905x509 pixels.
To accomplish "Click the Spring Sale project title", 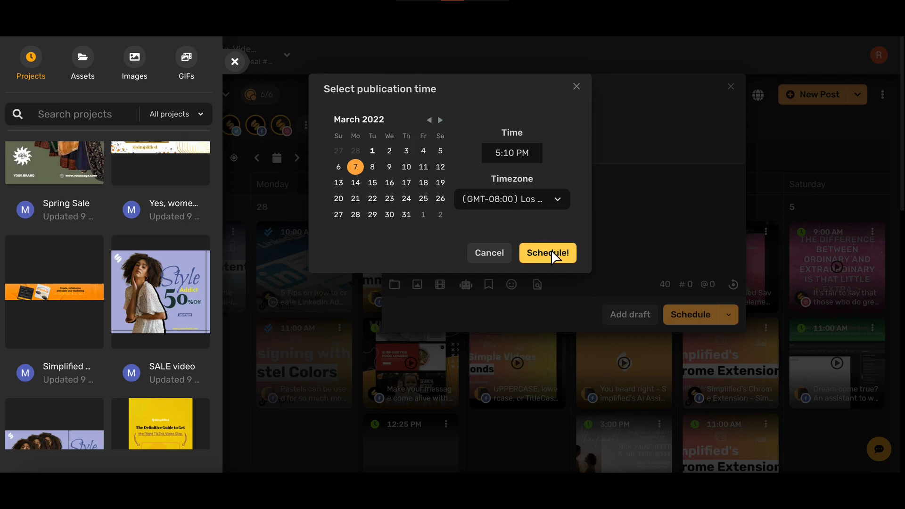I will point(66,203).
